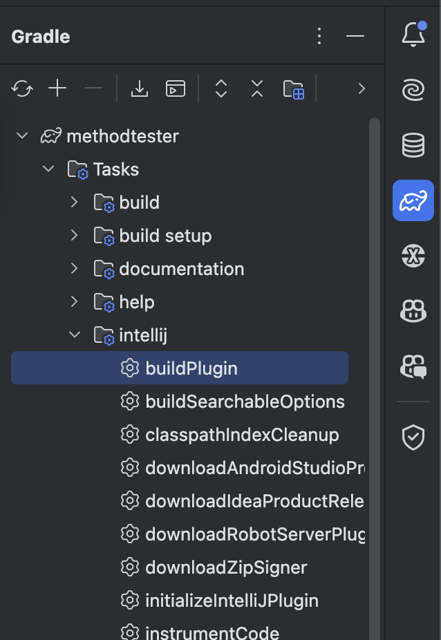Click the Gradle tree vertical scrollbar

(375, 346)
